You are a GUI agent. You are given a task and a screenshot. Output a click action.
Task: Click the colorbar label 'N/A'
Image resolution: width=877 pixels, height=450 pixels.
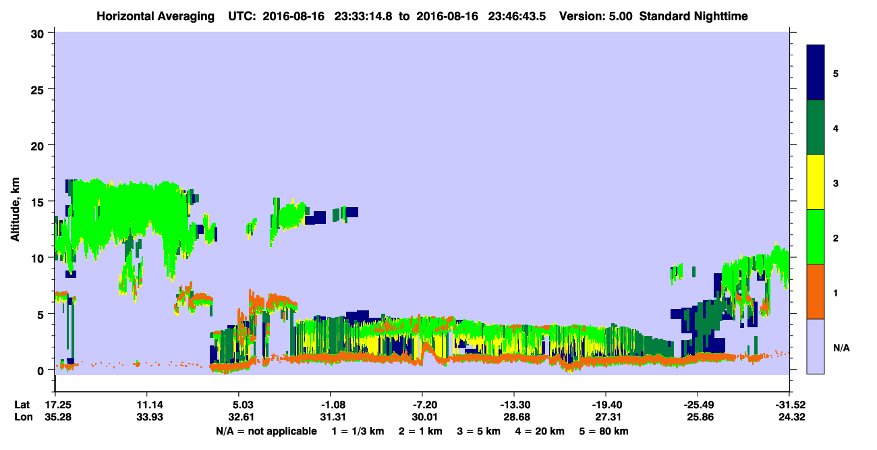click(x=841, y=348)
